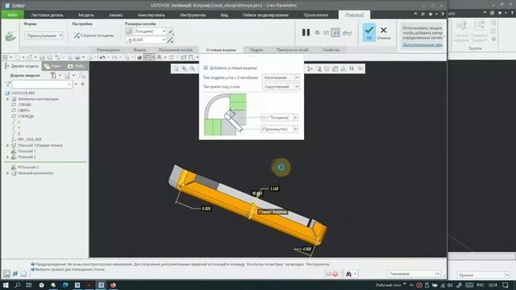Image resolution: width=516 pixels, height=290 pixels.
Task: Open the Положение изгиба panel tab
Action: (176, 50)
